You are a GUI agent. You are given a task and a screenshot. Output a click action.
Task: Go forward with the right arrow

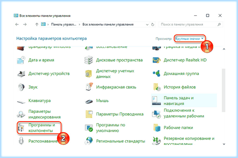25,25
